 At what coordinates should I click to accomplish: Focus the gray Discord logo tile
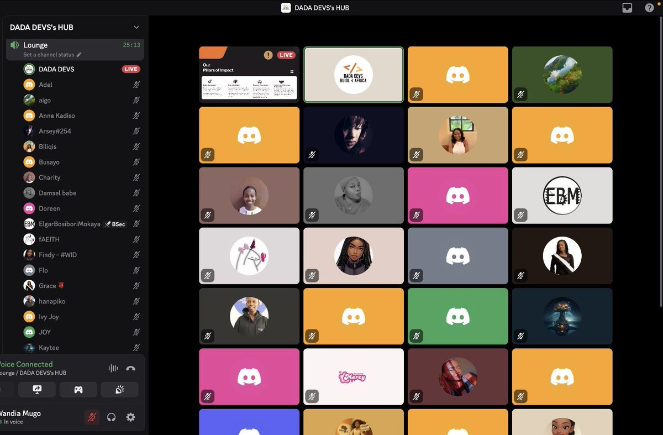coord(457,256)
